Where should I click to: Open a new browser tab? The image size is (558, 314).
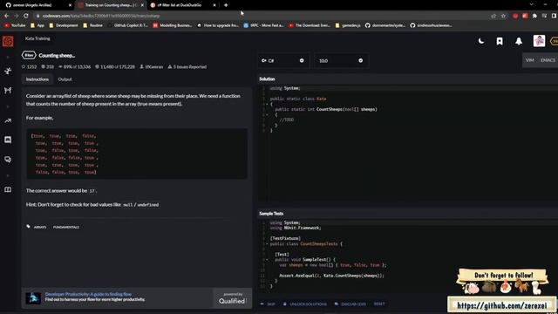(226, 5)
